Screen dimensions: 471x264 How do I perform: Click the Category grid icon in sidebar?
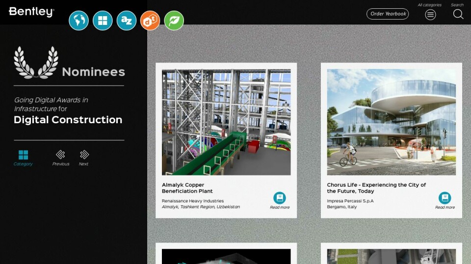tap(23, 155)
